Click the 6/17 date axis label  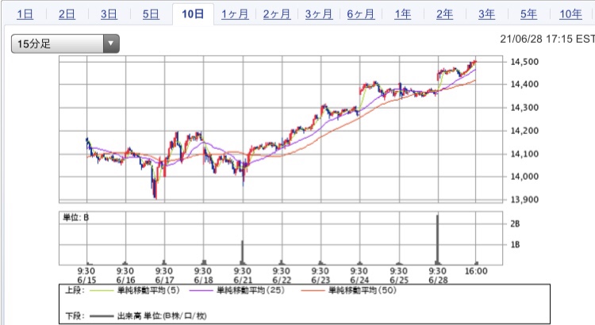click(x=164, y=281)
